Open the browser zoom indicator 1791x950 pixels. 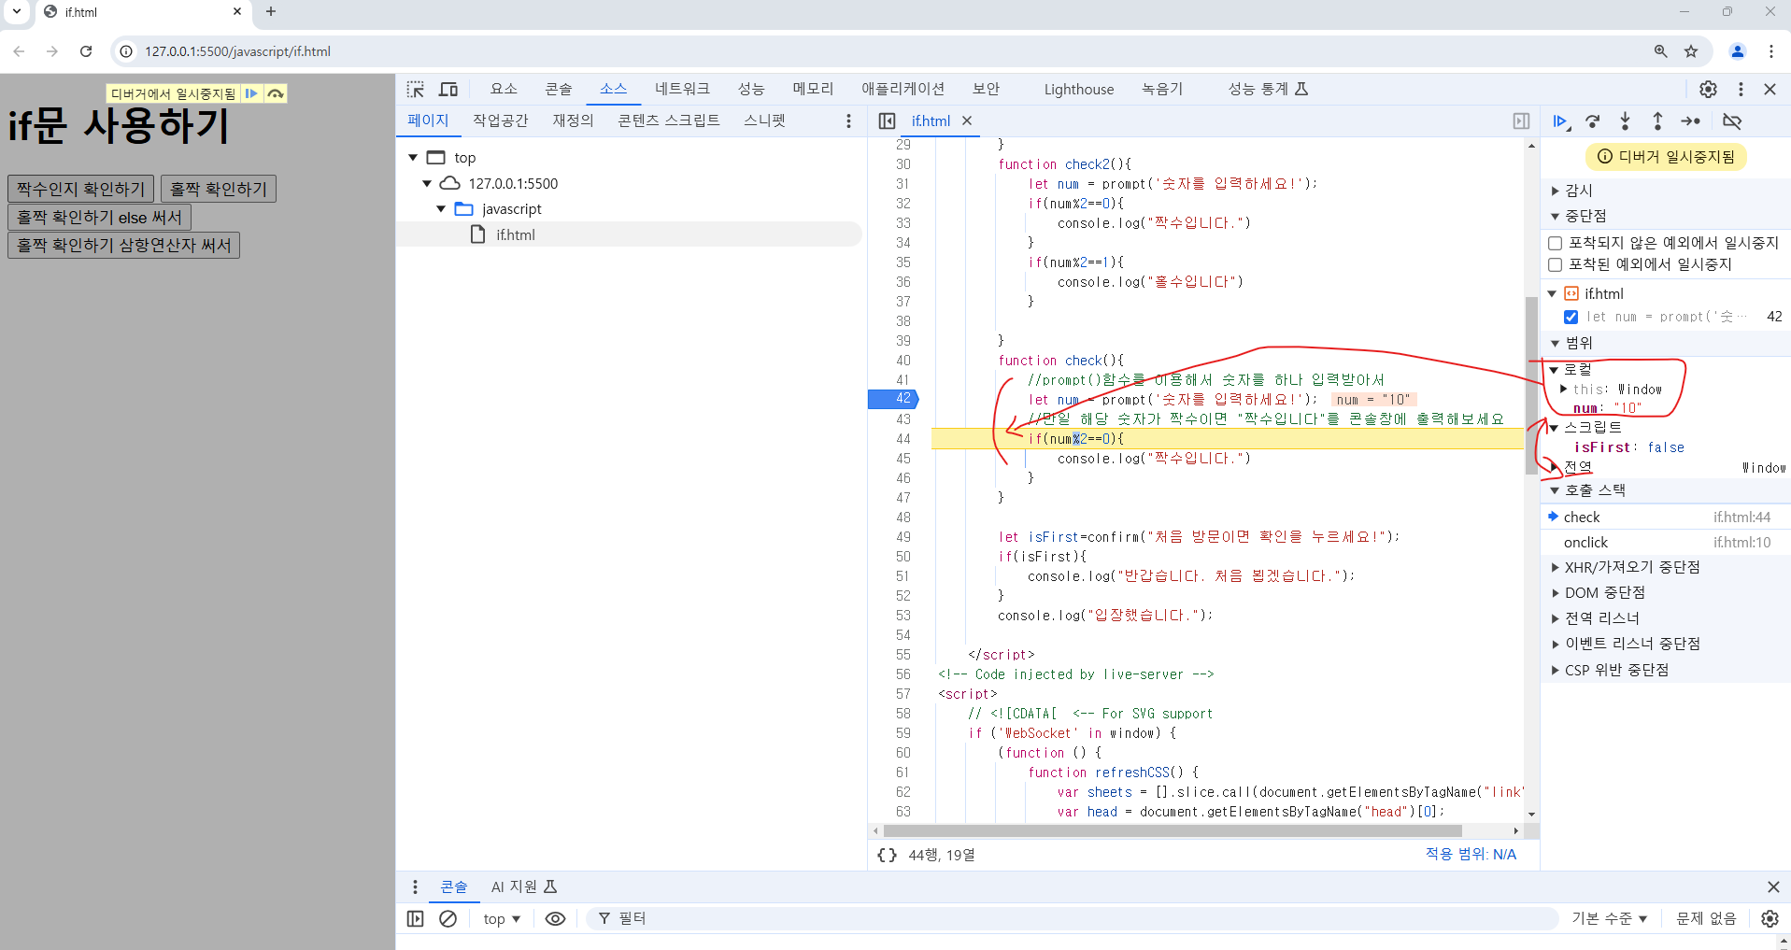coord(1661,51)
